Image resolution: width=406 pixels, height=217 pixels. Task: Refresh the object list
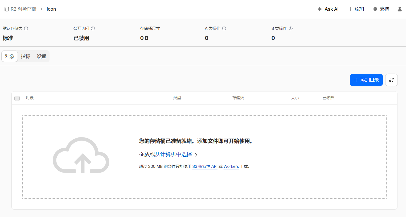391,80
